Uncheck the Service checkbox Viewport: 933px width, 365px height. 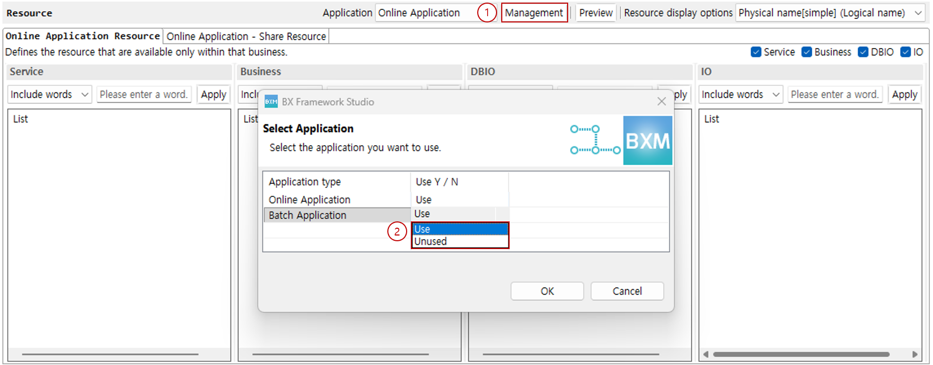coord(756,52)
